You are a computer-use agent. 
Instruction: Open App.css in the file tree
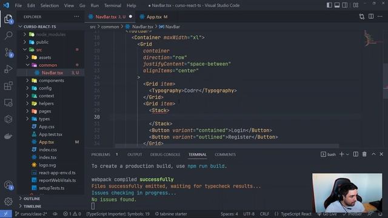click(x=51, y=127)
